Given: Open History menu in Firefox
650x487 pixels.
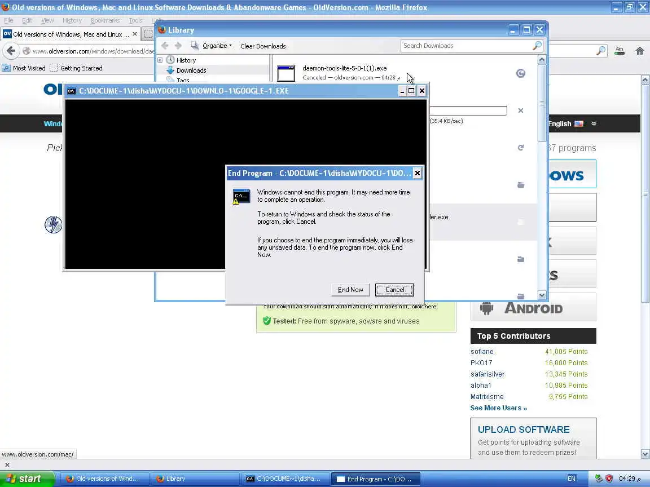Looking at the screenshot, I should [72, 20].
